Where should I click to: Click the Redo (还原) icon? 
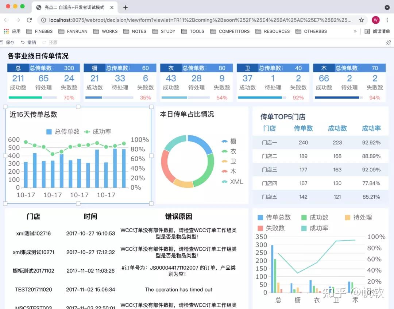click(50, 42)
